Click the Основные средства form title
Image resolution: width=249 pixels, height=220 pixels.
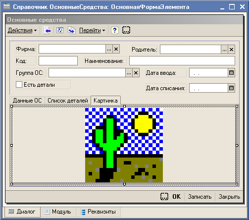click(37, 20)
